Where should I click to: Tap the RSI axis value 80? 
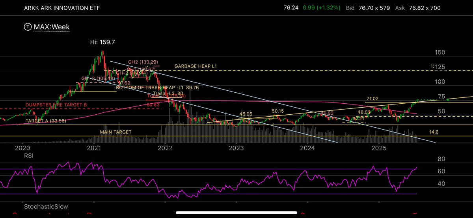coord(441,159)
